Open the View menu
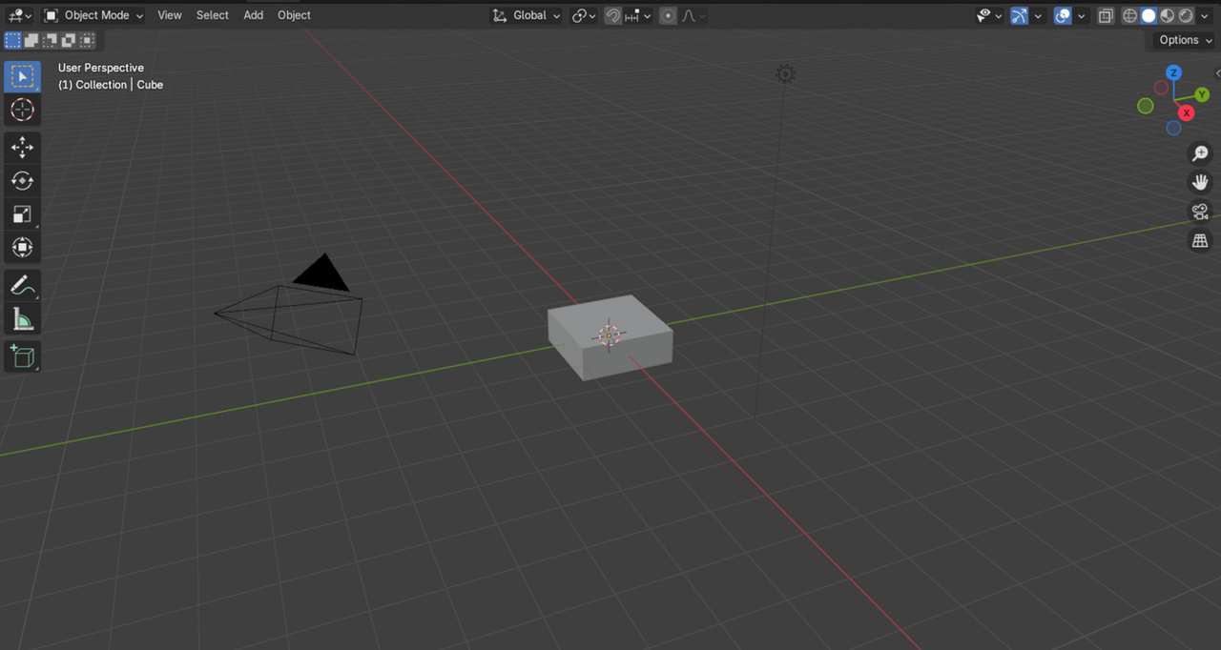 170,15
